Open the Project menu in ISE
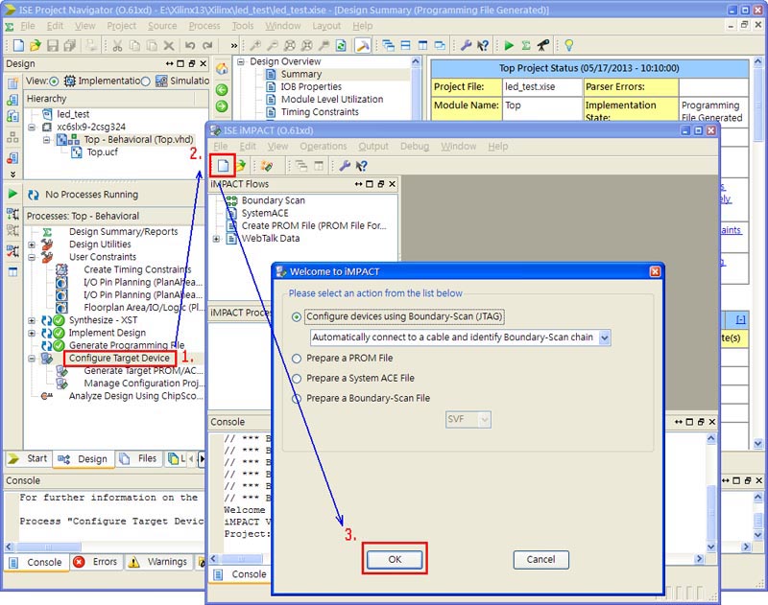 [x=121, y=26]
